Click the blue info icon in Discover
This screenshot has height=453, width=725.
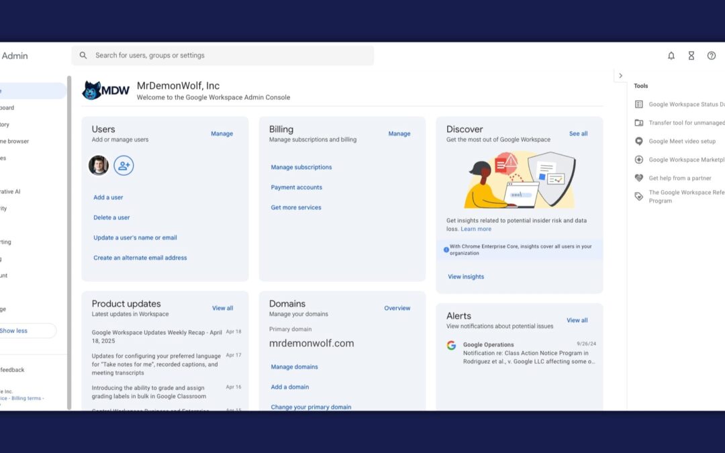point(446,250)
